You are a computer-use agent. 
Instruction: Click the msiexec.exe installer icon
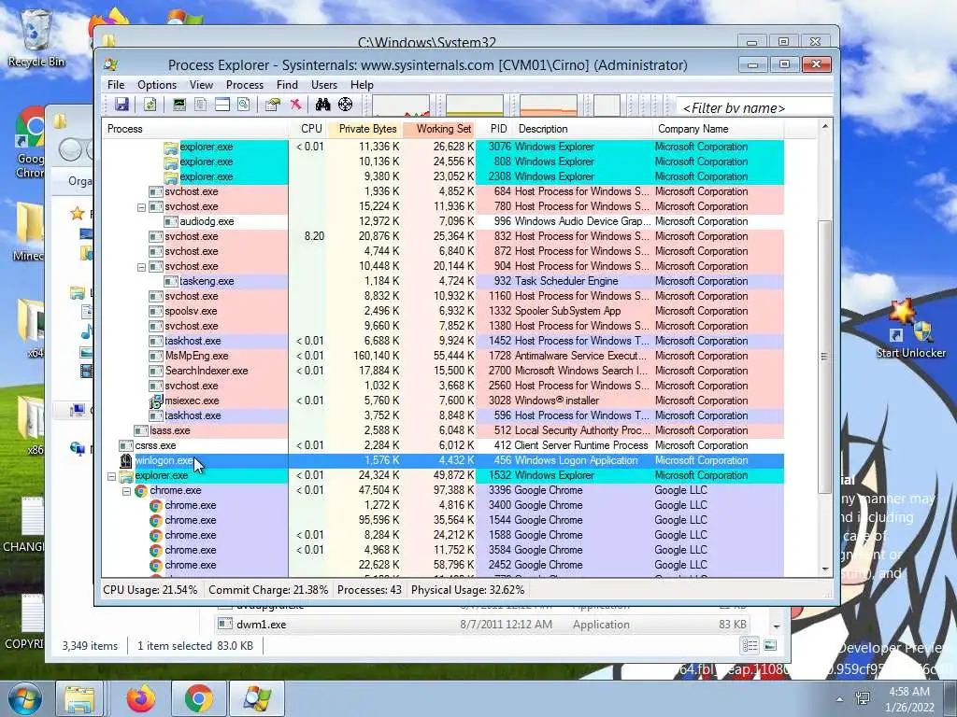156,401
